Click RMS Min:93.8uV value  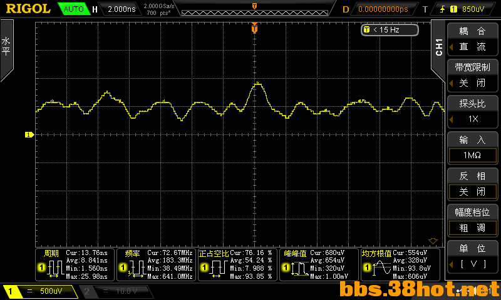pos(411,269)
